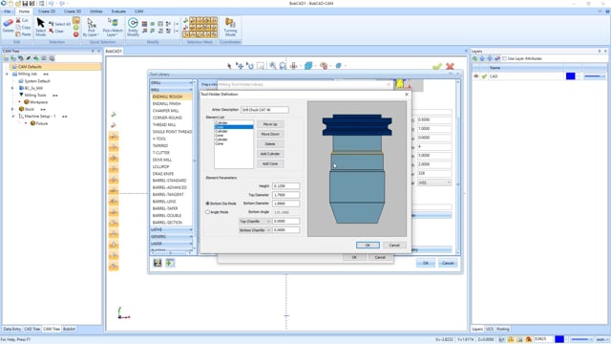The image size is (611, 344).
Task: Select the Angle Mode radio button
Action: click(208, 212)
